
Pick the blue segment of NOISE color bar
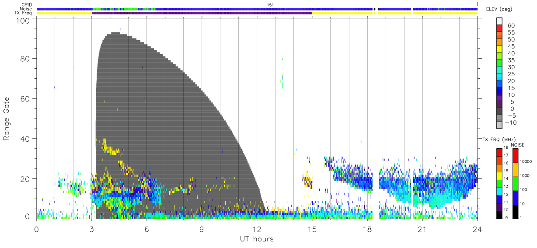click(515, 197)
